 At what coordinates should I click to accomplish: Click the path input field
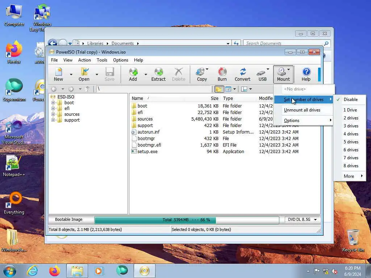(x=154, y=89)
